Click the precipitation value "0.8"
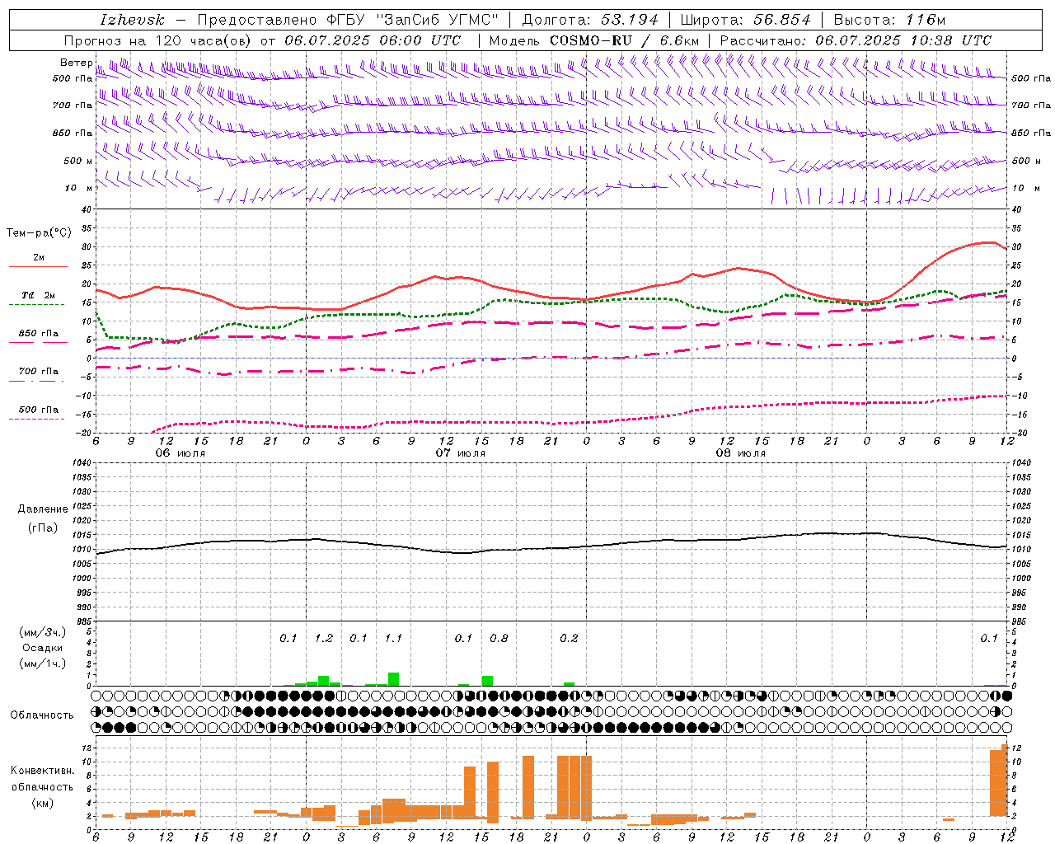 point(499,639)
